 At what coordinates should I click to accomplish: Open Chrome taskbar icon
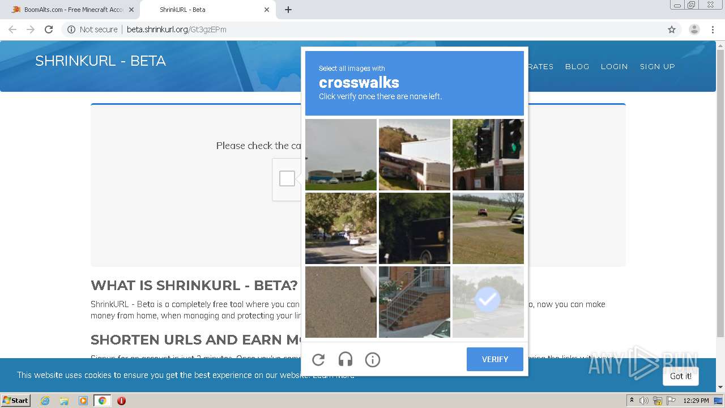coord(102,401)
